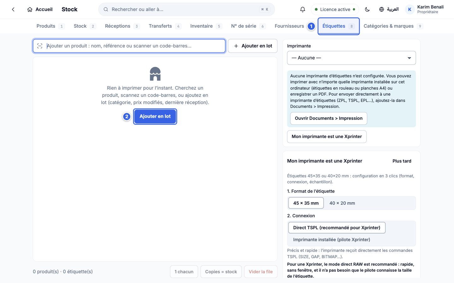
Task: Click the home icon beside Accueil
Action: pos(30,9)
